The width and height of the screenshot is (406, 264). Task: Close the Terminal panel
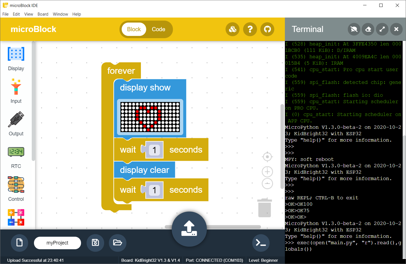click(396, 29)
